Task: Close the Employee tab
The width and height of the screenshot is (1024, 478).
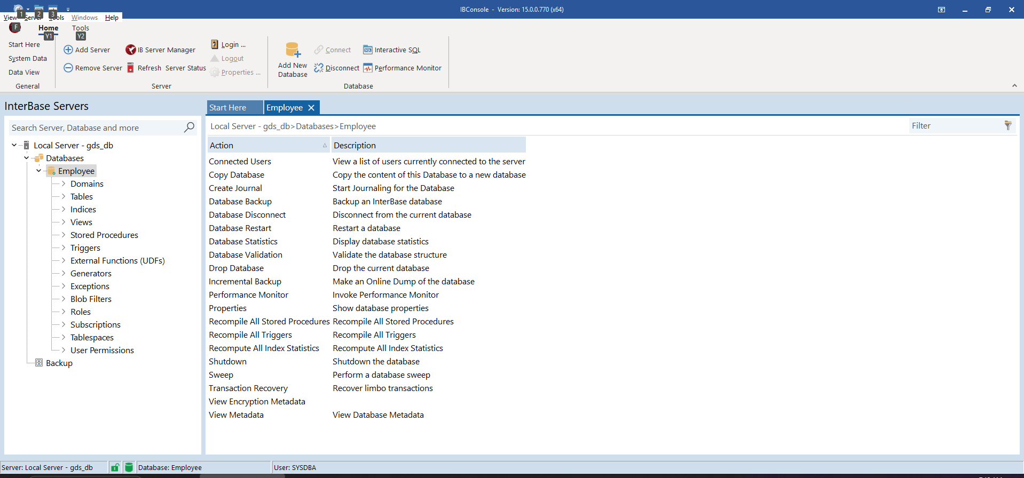Action: (x=311, y=108)
